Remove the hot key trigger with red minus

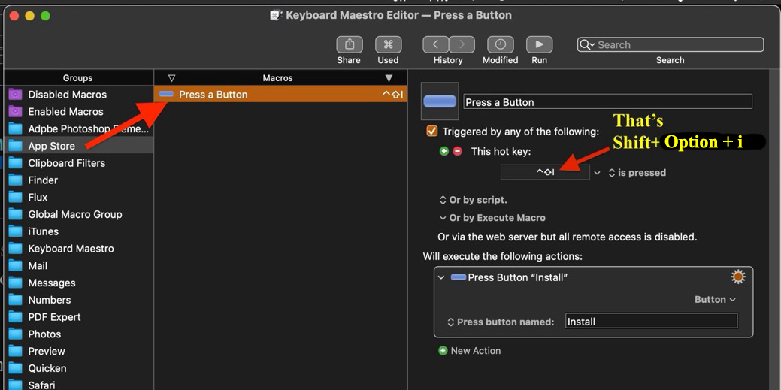coord(457,151)
